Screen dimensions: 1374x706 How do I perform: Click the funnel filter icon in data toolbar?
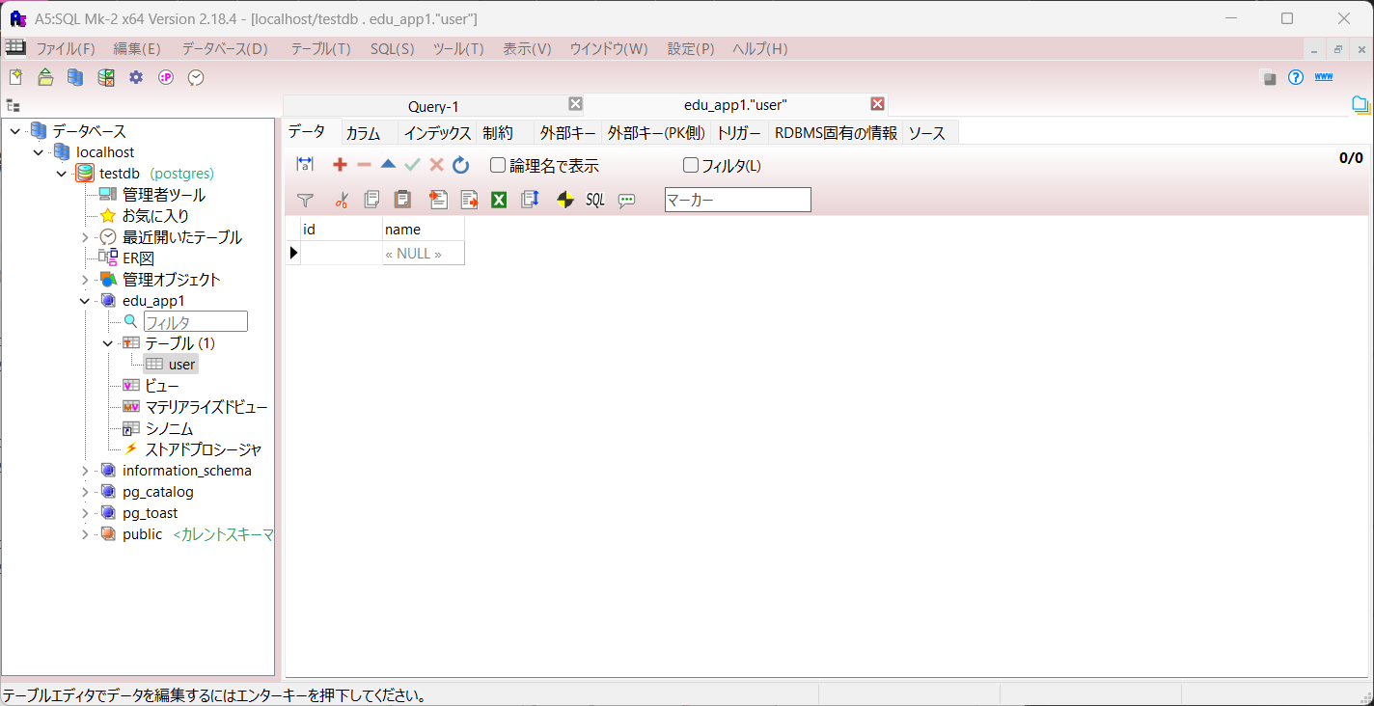(x=305, y=200)
